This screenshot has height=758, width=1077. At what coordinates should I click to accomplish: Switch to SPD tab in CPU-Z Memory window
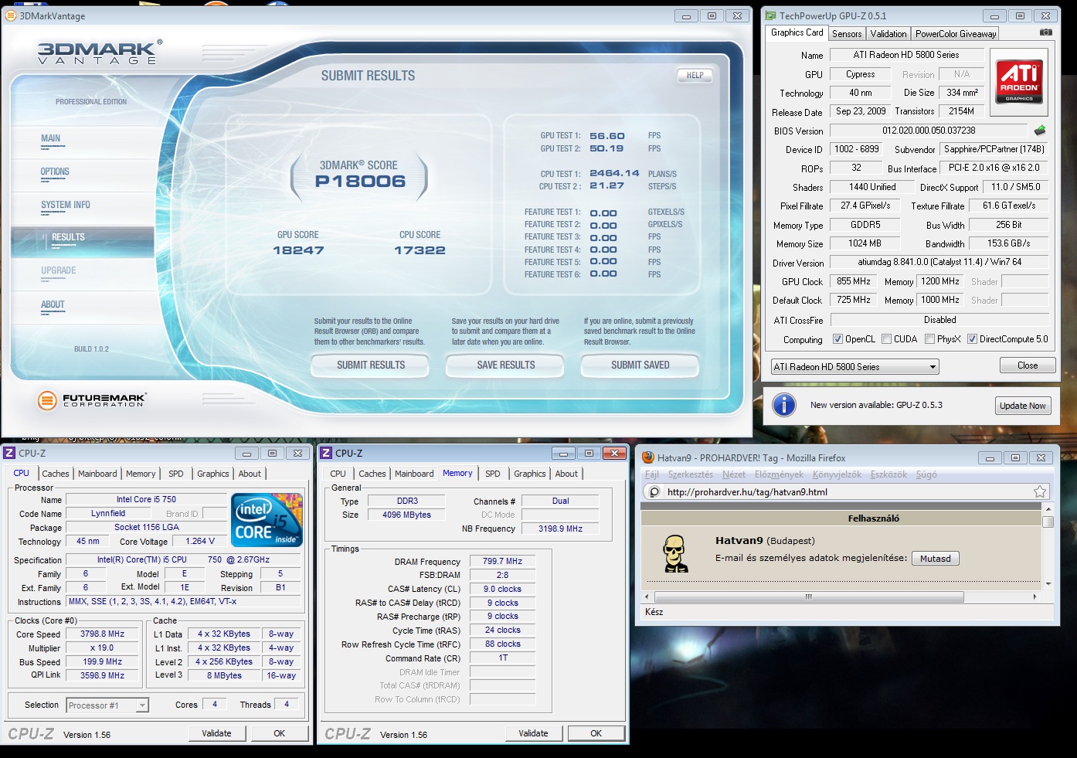click(x=493, y=474)
